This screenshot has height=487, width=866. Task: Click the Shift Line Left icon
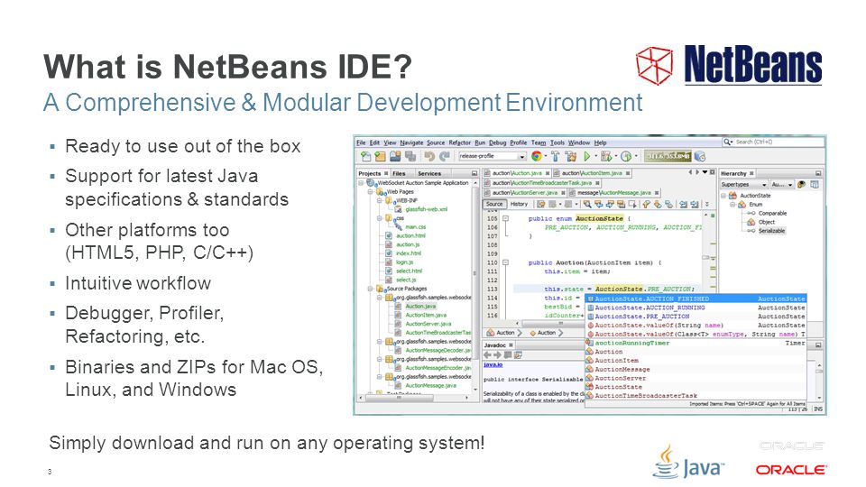click(x=683, y=204)
